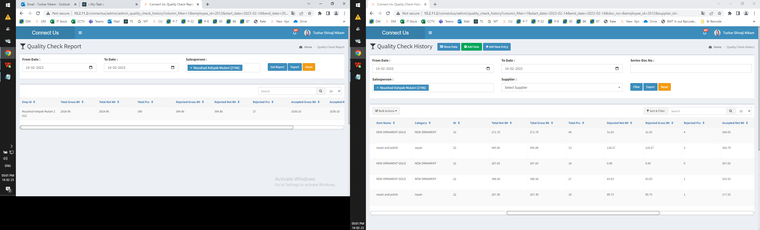The width and height of the screenshot is (760, 230).
Task: Click Series-Doc No input field
Action: [x=691, y=68]
